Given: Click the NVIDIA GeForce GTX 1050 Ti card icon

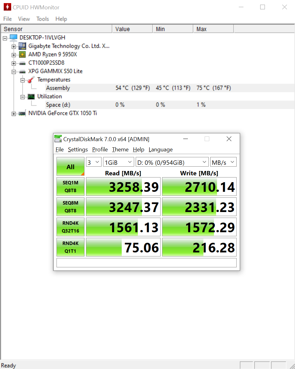Looking at the screenshot, I should click(x=22, y=113).
